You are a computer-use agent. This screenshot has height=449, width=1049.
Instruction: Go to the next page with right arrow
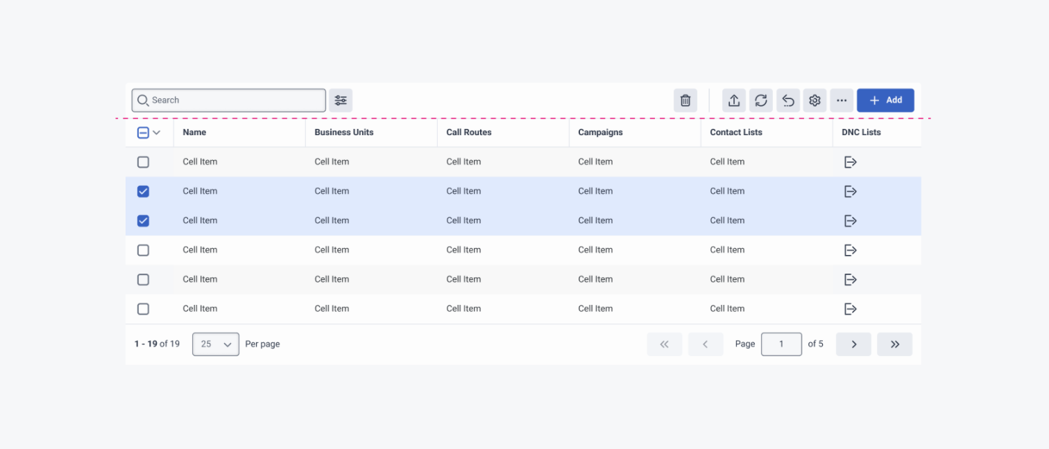pos(853,344)
